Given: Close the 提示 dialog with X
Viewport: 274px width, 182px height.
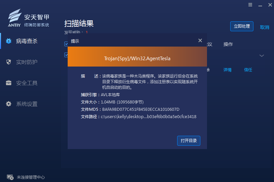Looking at the screenshot, I should coord(200,40).
